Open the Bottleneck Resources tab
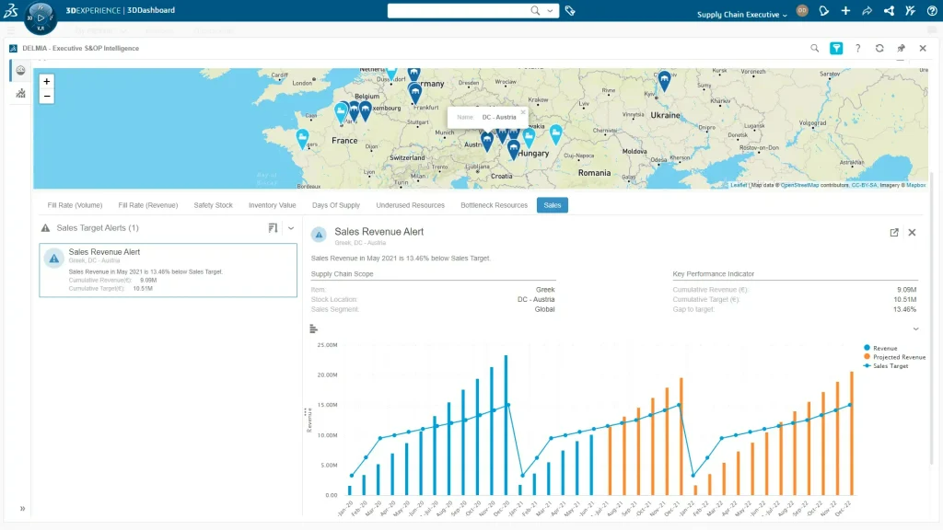The image size is (943, 530). 494,205
